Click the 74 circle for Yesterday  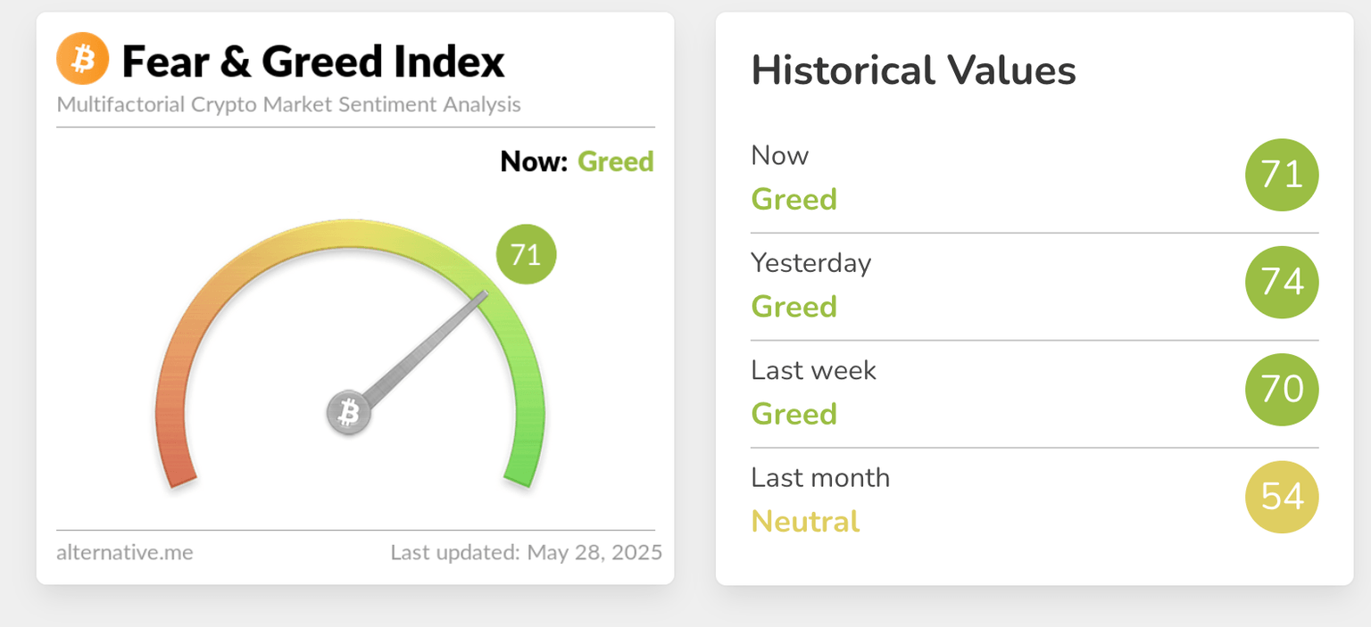[1282, 283]
